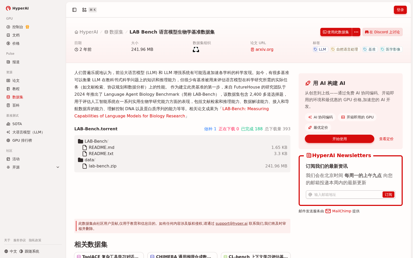The width and height of the screenshot is (413, 258).
Task: Select the README.txt file row
Action: coord(182,154)
